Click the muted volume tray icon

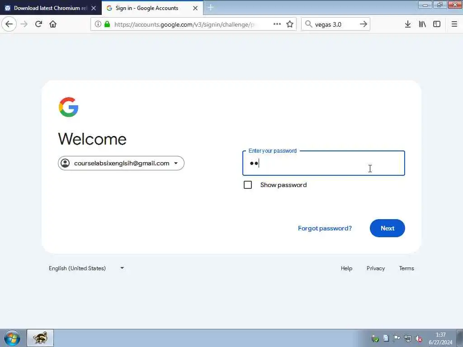click(419, 338)
